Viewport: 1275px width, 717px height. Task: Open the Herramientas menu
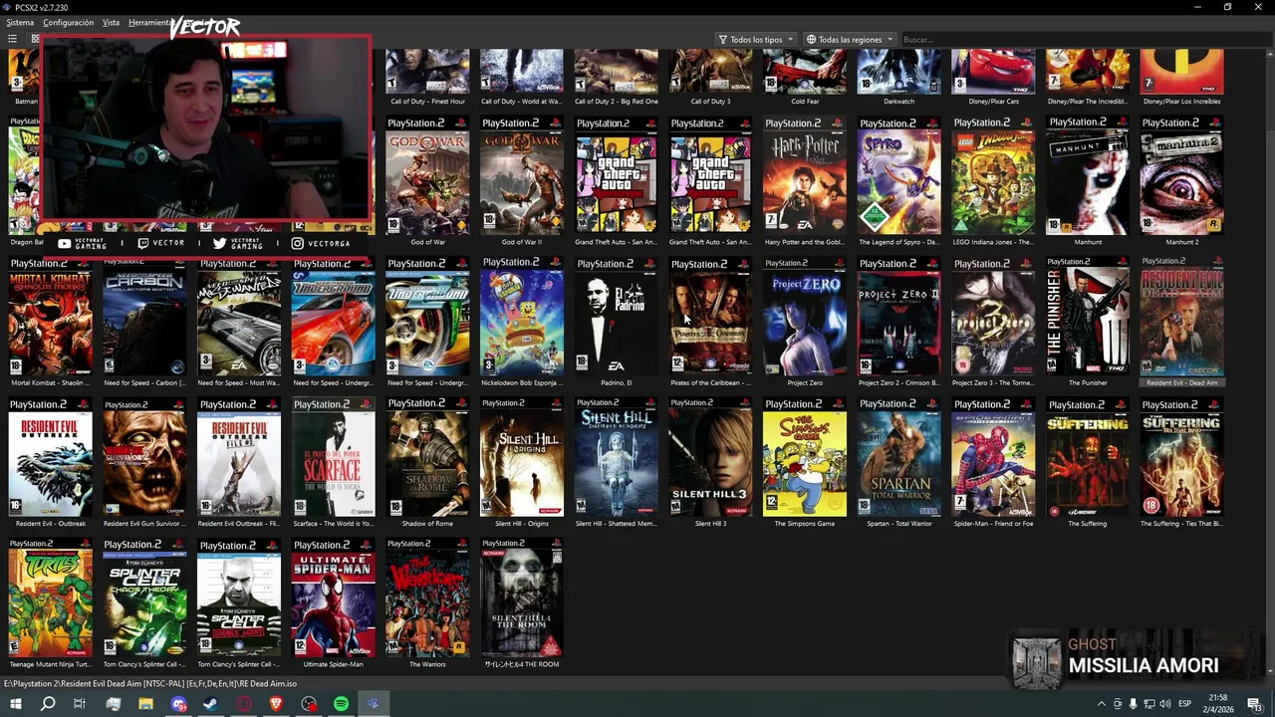149,22
